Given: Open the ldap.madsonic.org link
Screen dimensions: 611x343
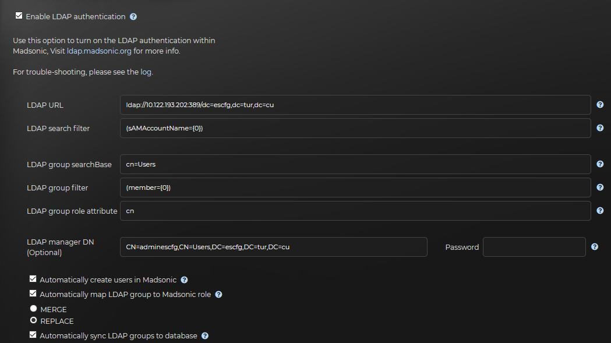Looking at the screenshot, I should tap(99, 51).
